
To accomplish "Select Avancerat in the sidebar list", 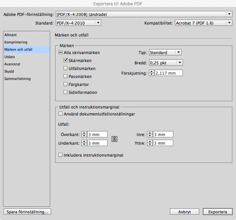I will 27,64.
